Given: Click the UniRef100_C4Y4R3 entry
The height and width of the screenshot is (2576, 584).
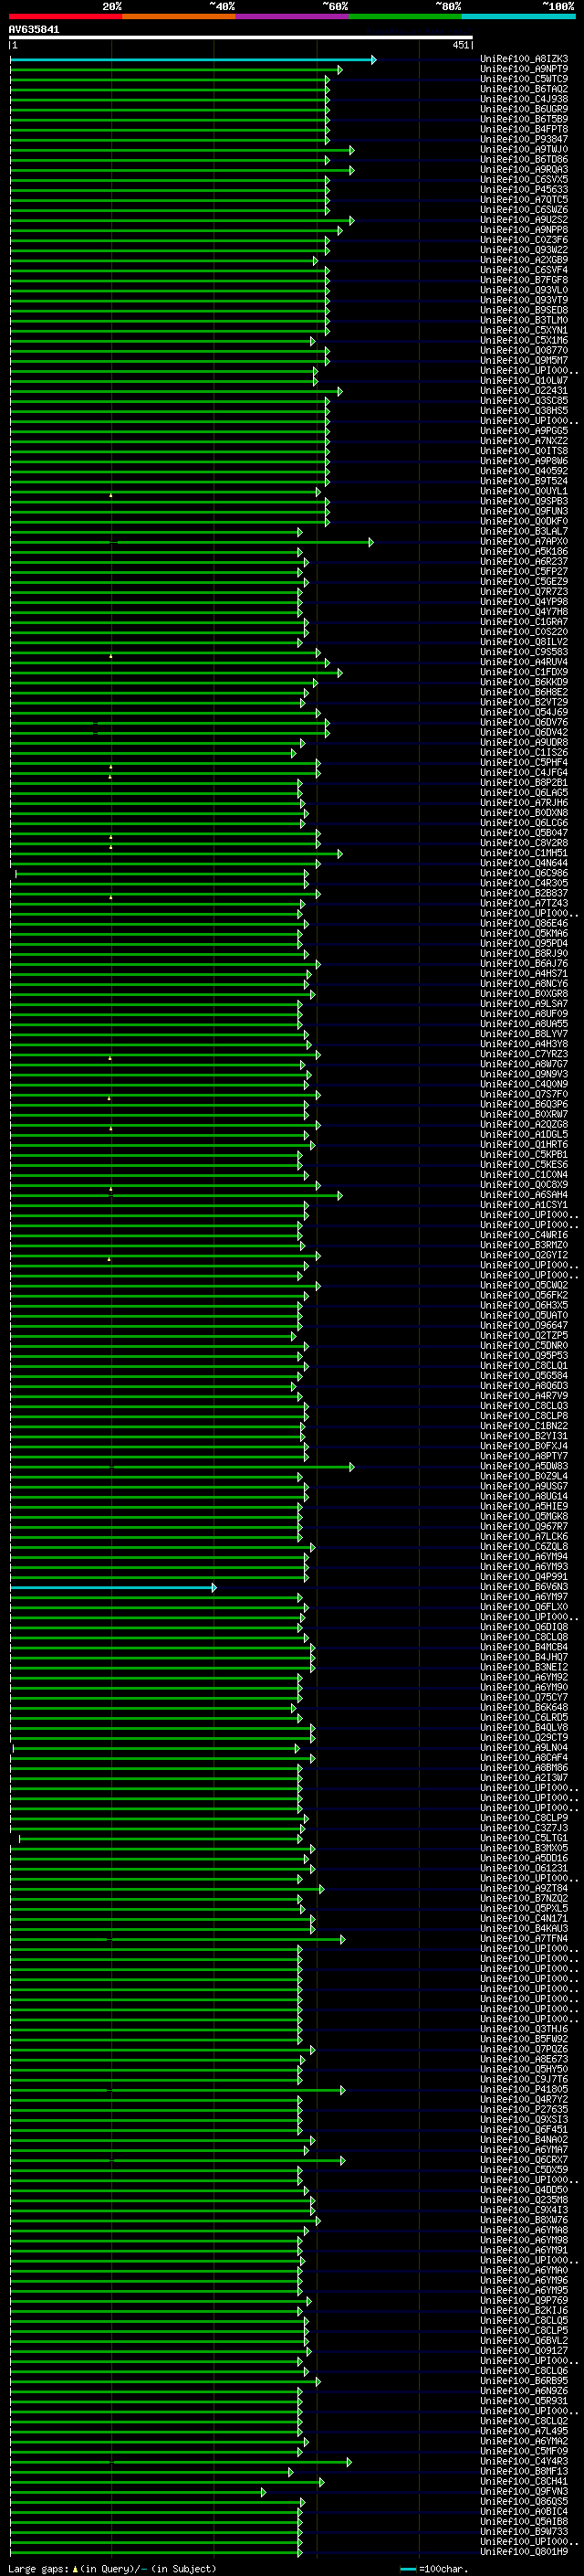Looking at the screenshot, I should point(524,2462).
